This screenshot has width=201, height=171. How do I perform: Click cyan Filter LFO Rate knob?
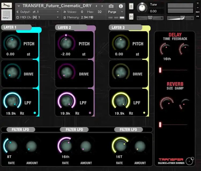coord(12,146)
